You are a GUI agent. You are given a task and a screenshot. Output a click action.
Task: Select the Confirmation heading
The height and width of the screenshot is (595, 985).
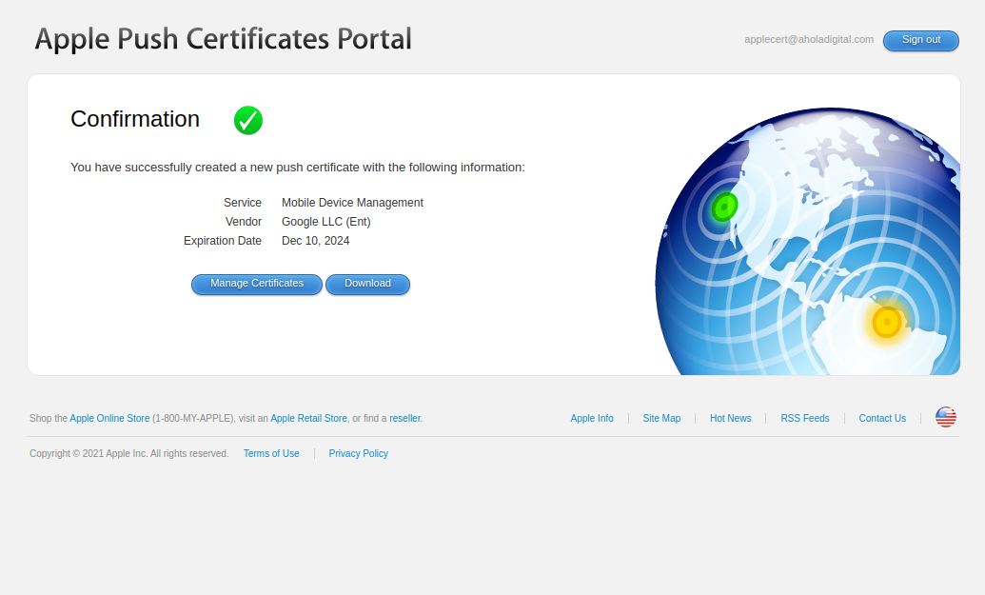(x=135, y=119)
